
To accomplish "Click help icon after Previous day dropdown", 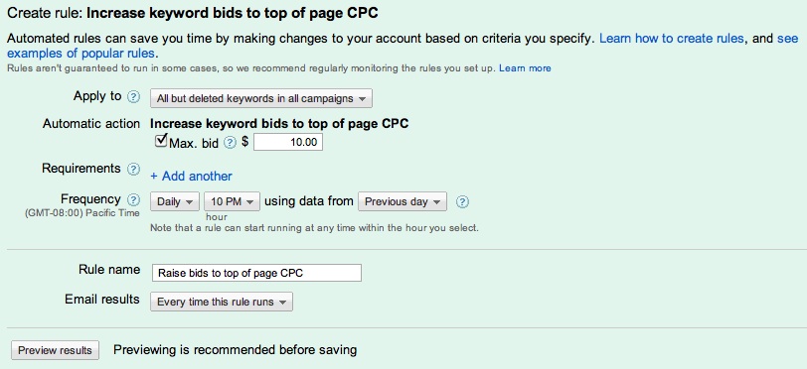I will pos(463,202).
